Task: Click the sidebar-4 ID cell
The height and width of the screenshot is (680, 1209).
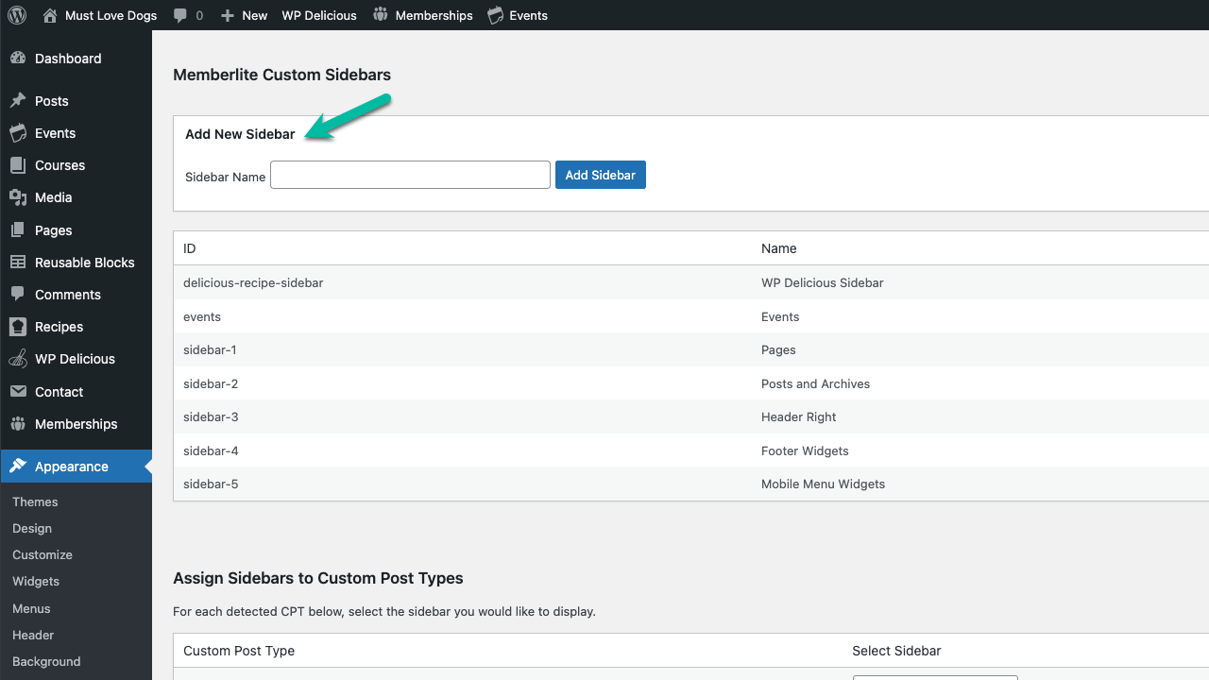Action: coord(211,450)
